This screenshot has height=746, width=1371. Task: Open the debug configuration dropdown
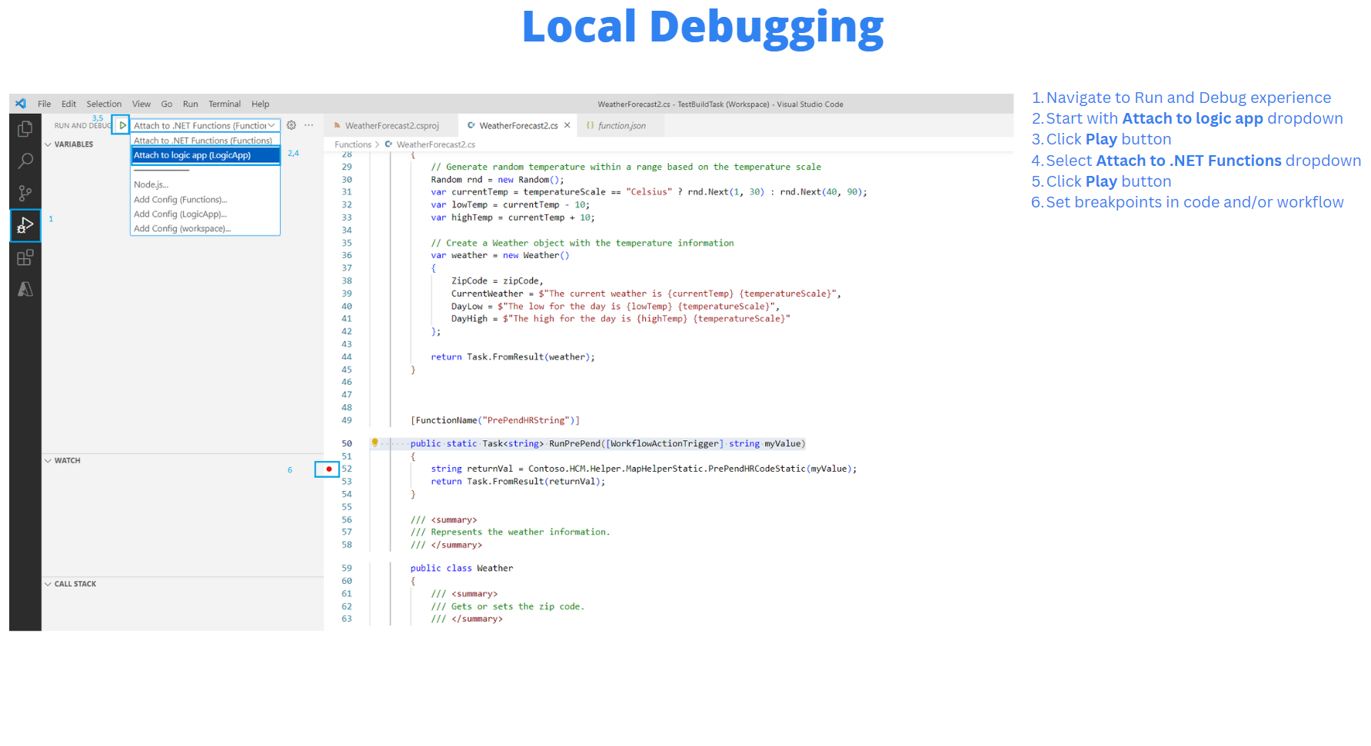point(204,125)
